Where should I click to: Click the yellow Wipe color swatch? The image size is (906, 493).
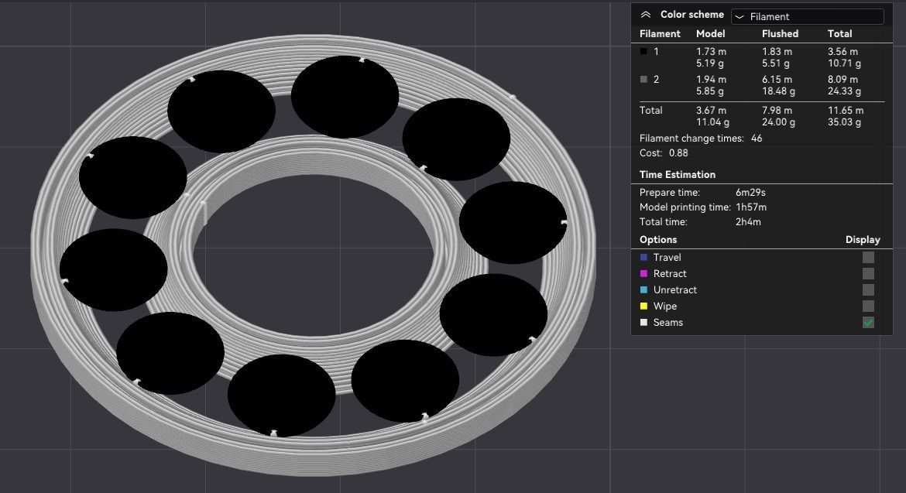[x=643, y=306]
